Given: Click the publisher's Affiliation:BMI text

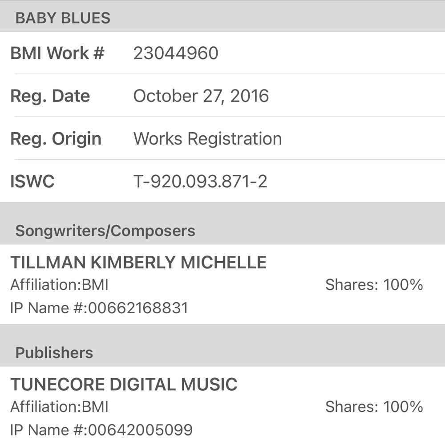Looking at the screenshot, I should 59,407.
